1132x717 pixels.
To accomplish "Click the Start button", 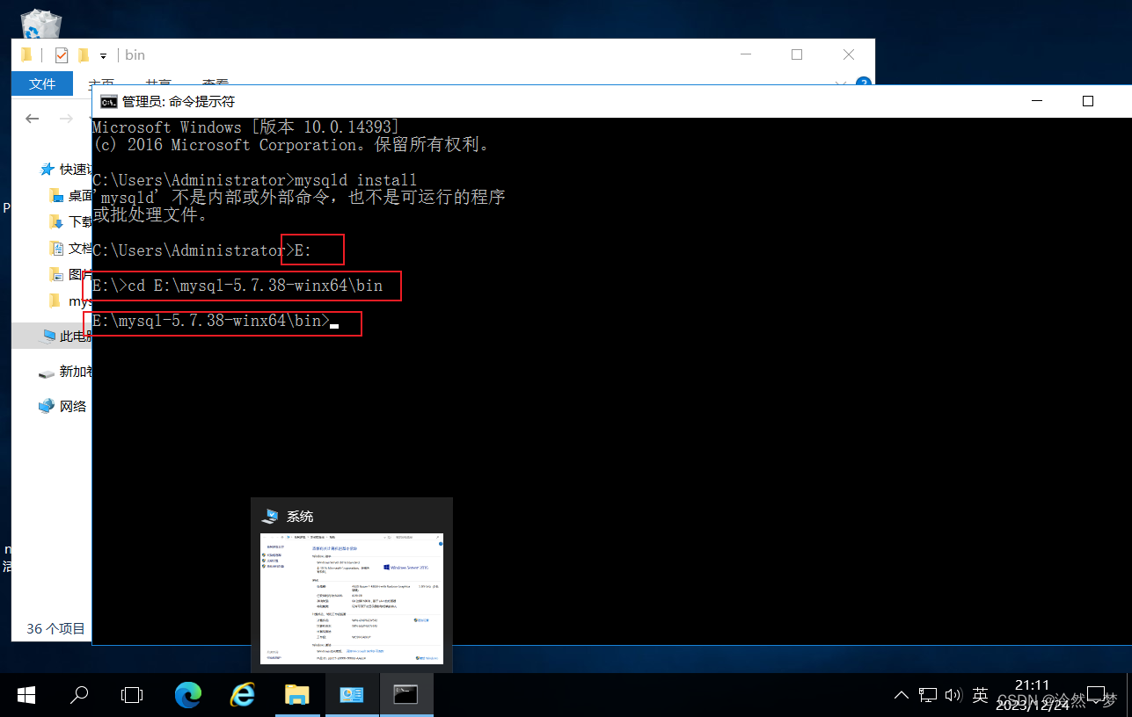I will pyautogui.click(x=26, y=695).
